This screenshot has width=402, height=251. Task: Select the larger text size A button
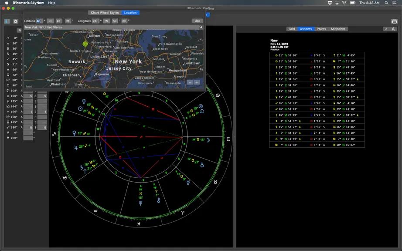[x=393, y=29]
